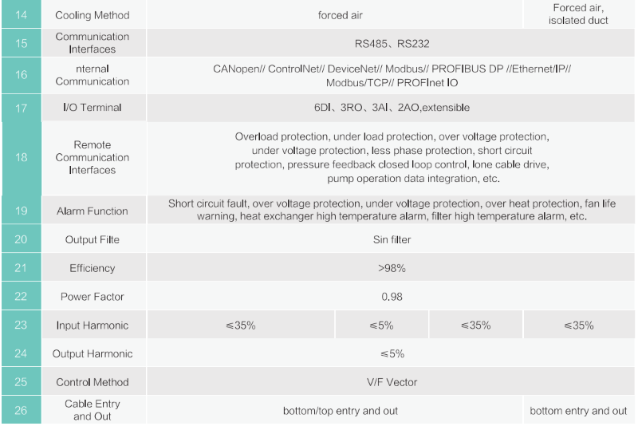Click the I/O Terminal label
The image size is (638, 426).
click(x=93, y=108)
